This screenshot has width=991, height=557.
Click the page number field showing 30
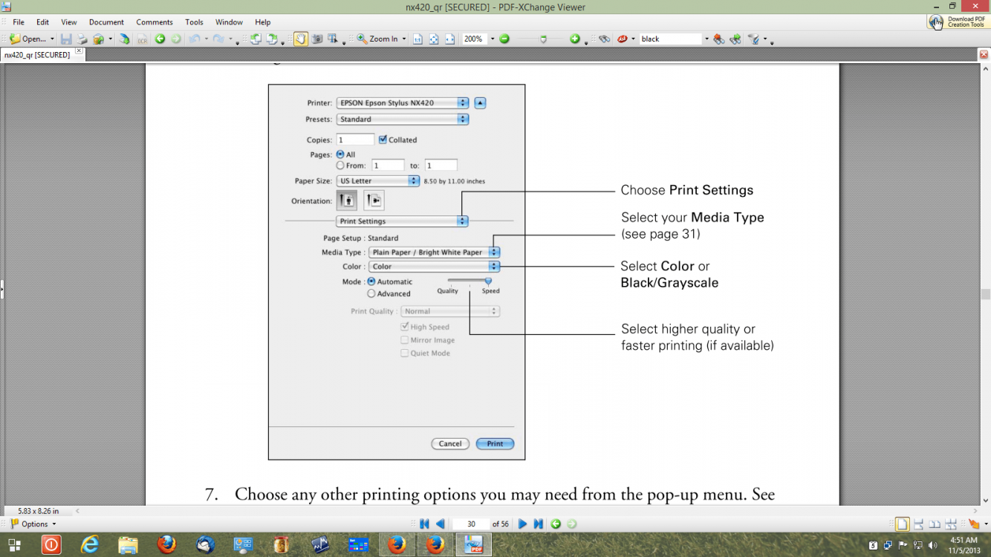(x=471, y=524)
